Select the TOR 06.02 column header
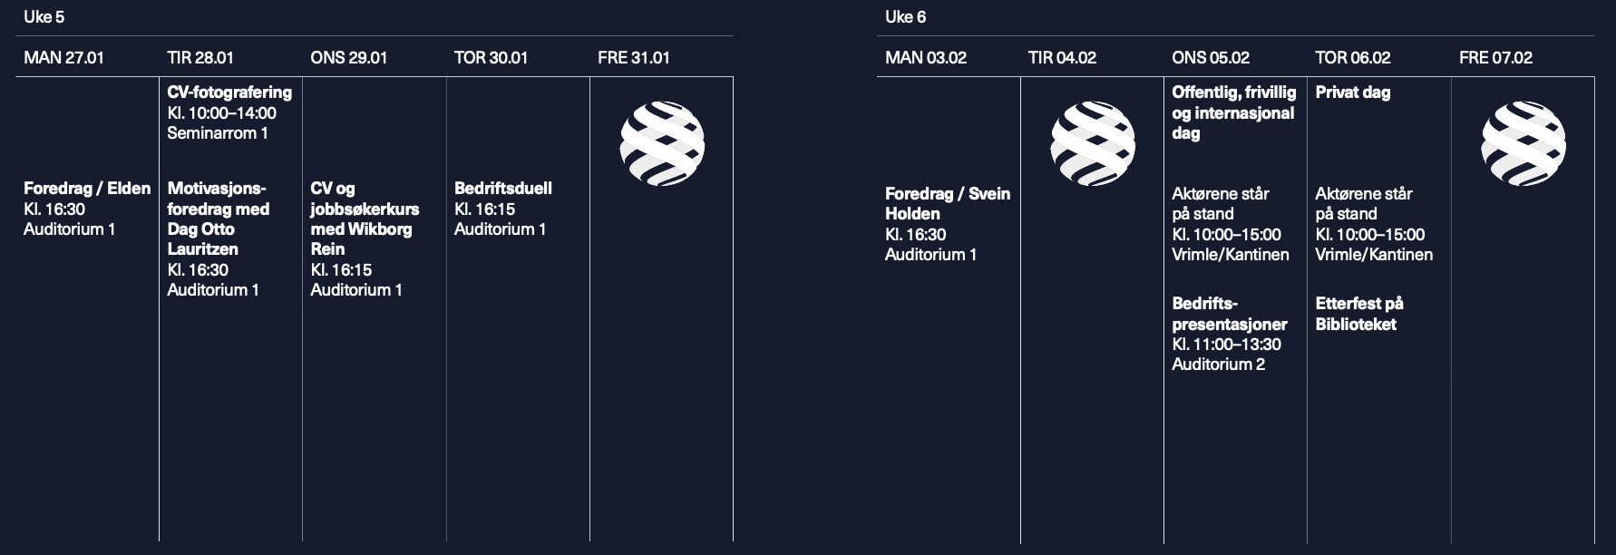This screenshot has width=1616, height=555. pyautogui.click(x=1352, y=57)
